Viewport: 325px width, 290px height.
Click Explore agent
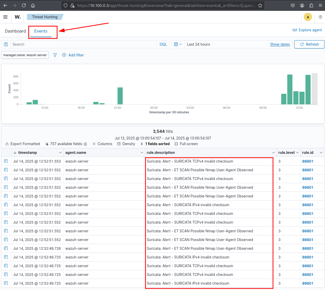[x=307, y=30]
